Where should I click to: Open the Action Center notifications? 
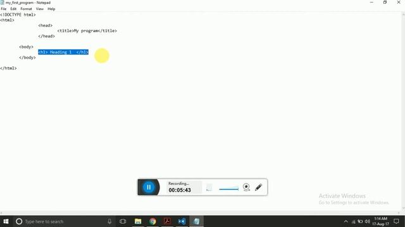click(396, 221)
